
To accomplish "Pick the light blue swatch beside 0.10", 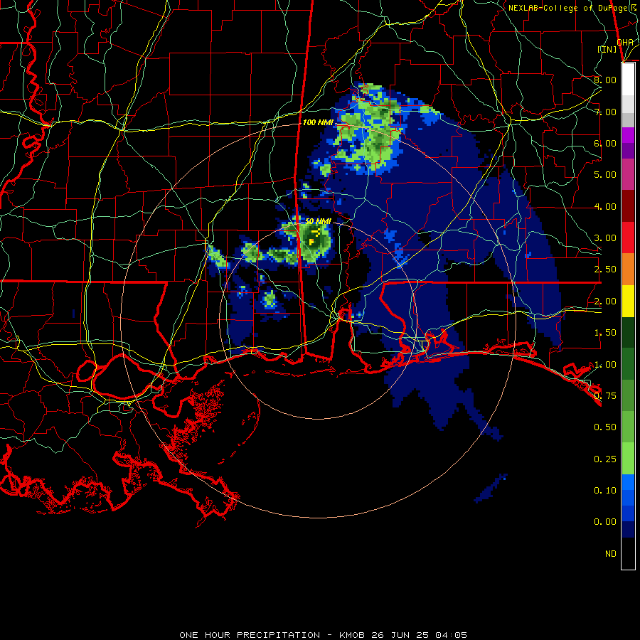I will coord(628,482).
